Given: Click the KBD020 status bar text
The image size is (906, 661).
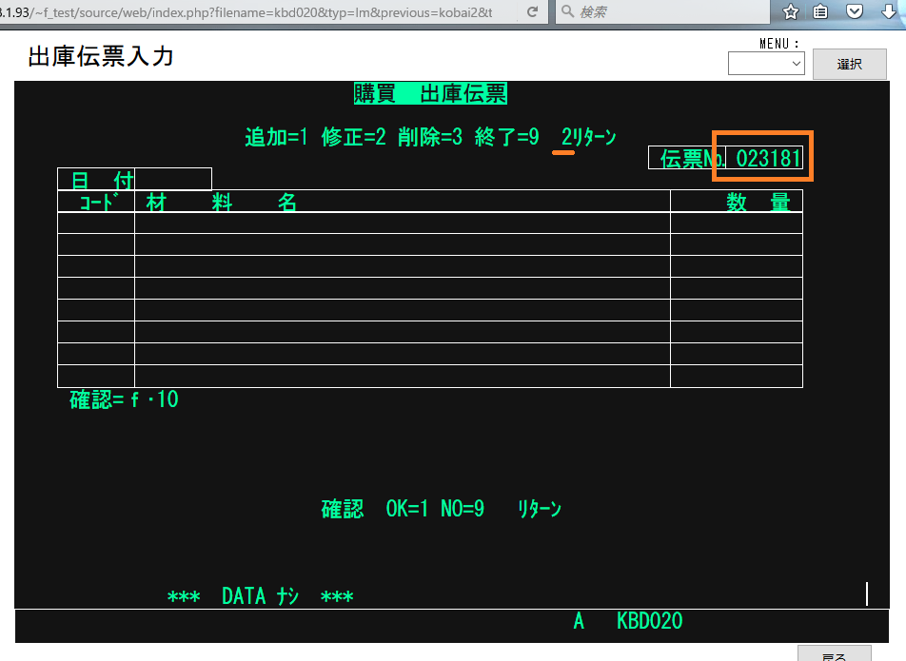Looking at the screenshot, I should [649, 622].
